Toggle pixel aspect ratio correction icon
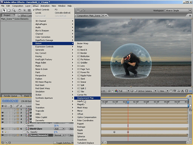Viewport: 193px width, 145px height. click(171, 91)
